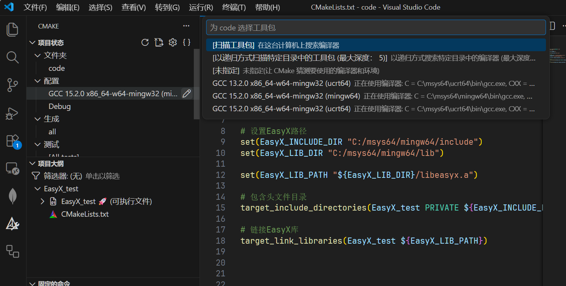Select the recursive scan 以递归方式扫描 option
The image size is (566, 286).
376,58
